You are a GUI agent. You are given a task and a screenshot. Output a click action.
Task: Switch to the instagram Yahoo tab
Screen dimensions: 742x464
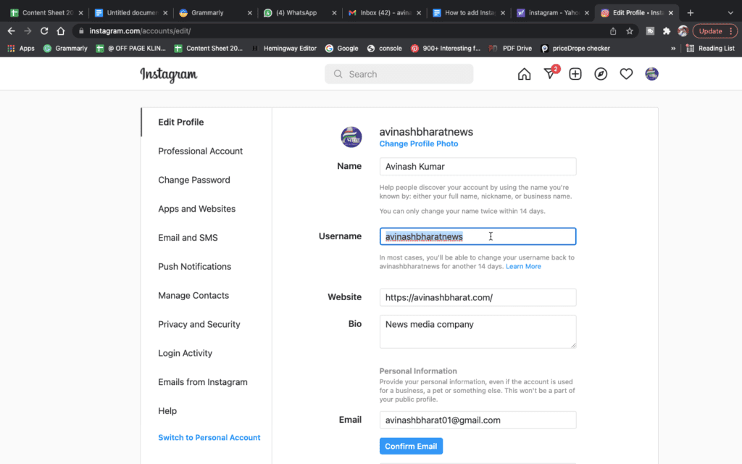coord(552,13)
